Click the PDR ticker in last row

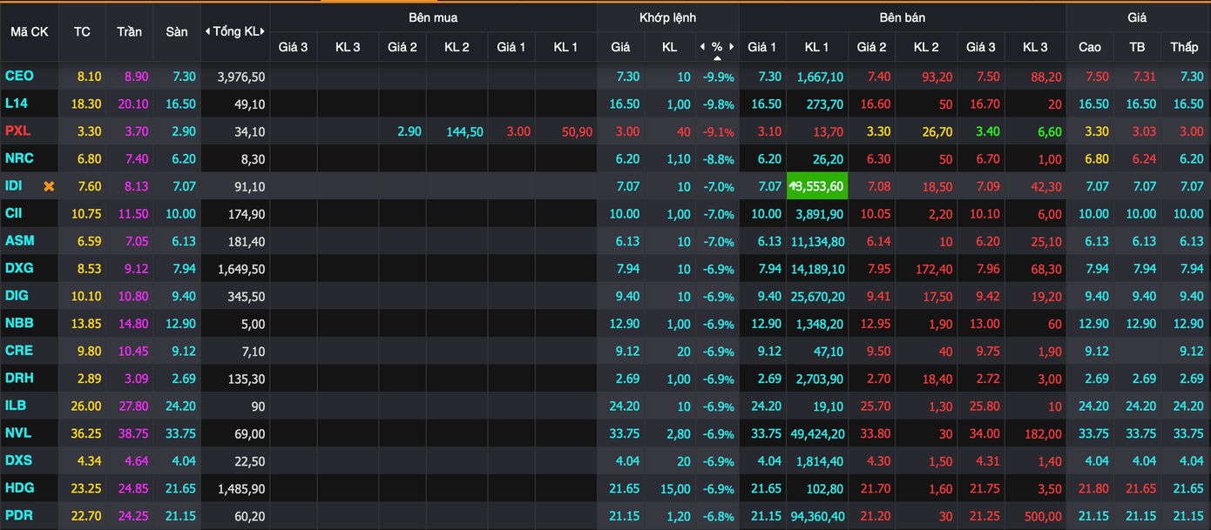point(19,516)
